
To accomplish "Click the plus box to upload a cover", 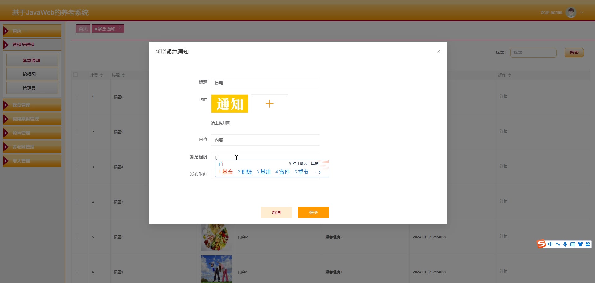I will coord(270,104).
